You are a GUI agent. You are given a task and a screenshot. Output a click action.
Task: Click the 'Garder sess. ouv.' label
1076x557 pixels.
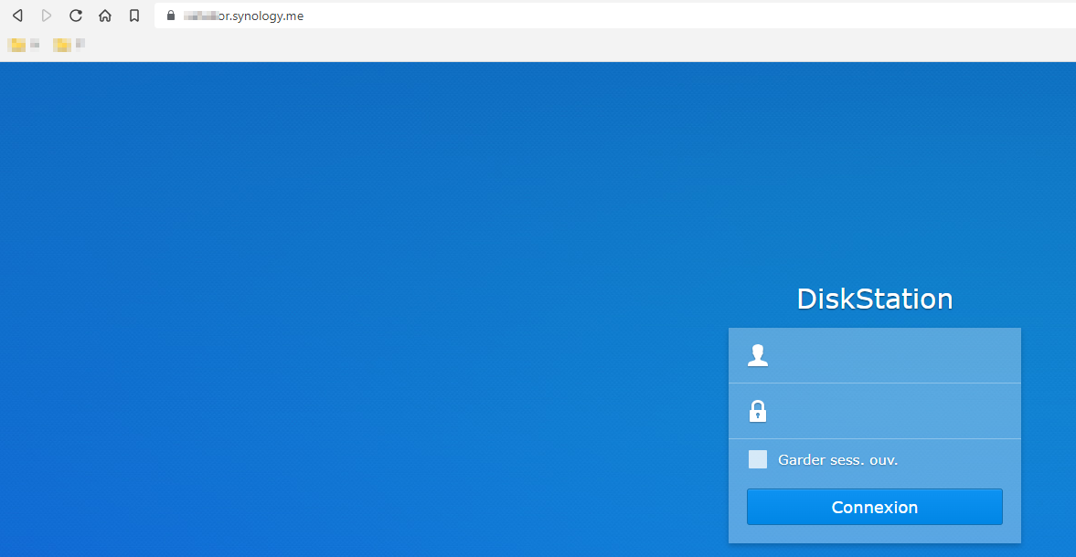(x=838, y=459)
